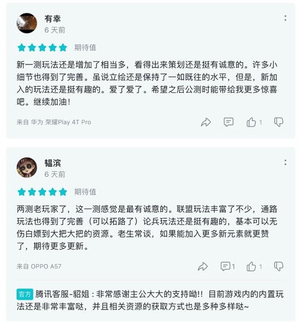Share the review by 有幸
This screenshot has height=322, width=301.
[x=206, y=122]
